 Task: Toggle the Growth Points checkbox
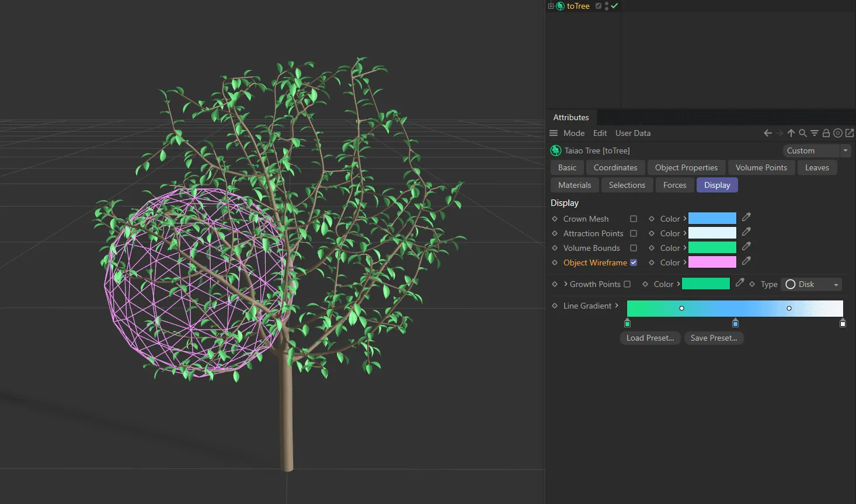pyautogui.click(x=628, y=284)
